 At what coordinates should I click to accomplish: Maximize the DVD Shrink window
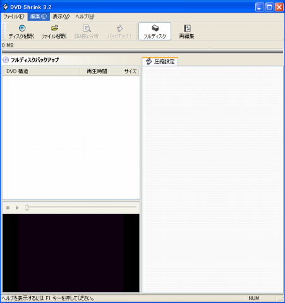pyautogui.click(x=269, y=7)
